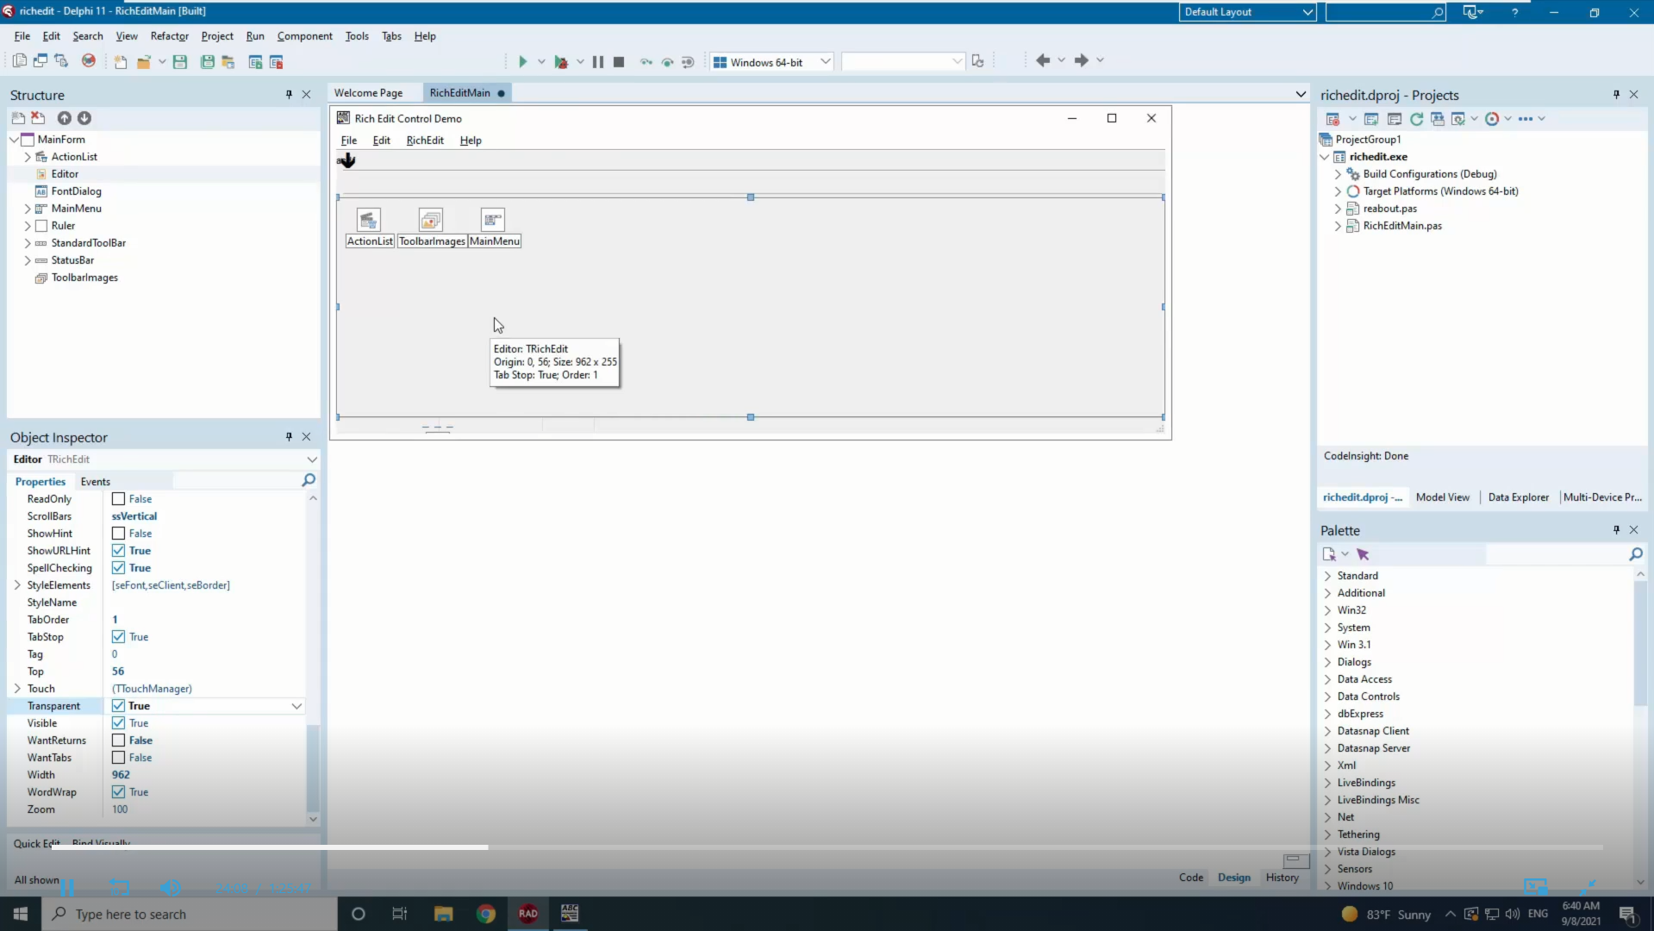Click the IDE search box in title bar
This screenshot has height=931, width=1654.
1385,12
